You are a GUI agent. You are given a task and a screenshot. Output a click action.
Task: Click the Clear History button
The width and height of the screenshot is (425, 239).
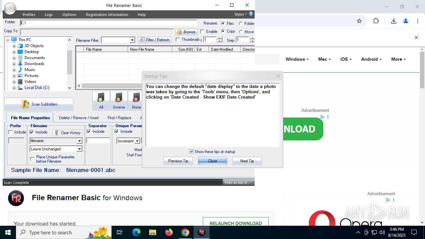tap(68, 133)
